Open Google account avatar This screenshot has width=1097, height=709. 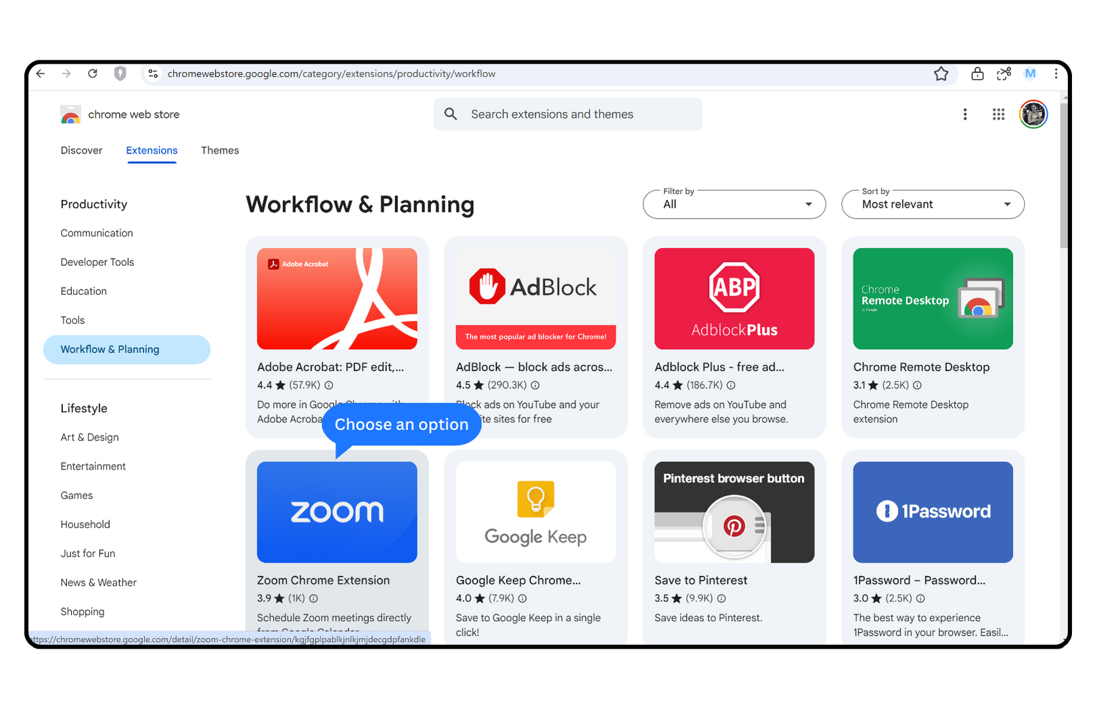click(1033, 114)
